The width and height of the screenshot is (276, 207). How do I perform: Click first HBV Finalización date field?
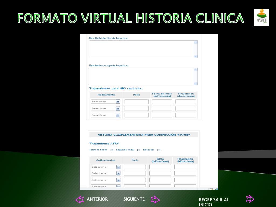click(x=186, y=102)
